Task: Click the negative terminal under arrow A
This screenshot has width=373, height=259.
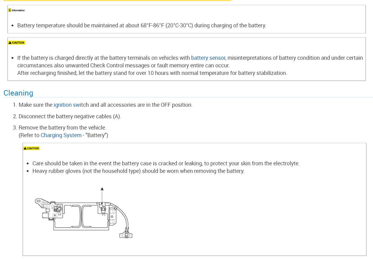Action: [103, 209]
